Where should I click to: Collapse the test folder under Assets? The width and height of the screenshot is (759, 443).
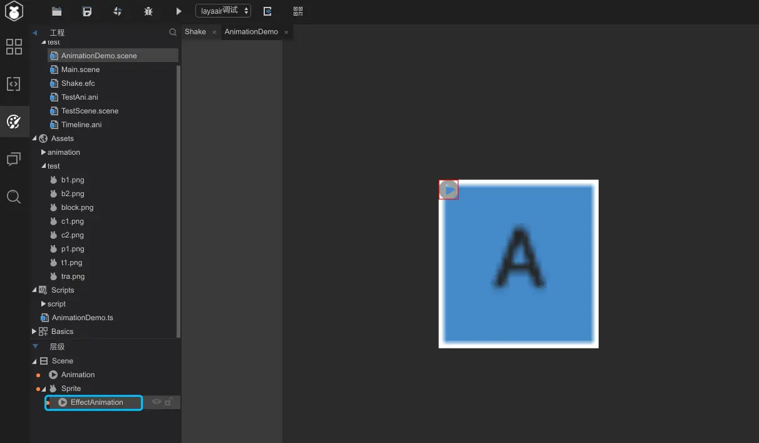pos(43,166)
